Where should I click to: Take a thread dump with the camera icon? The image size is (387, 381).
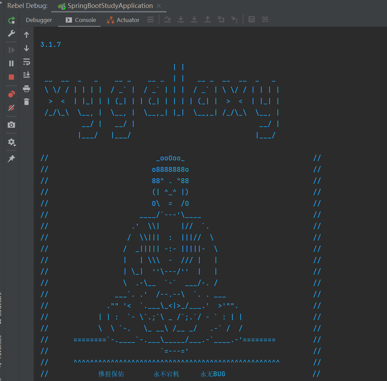click(x=11, y=125)
